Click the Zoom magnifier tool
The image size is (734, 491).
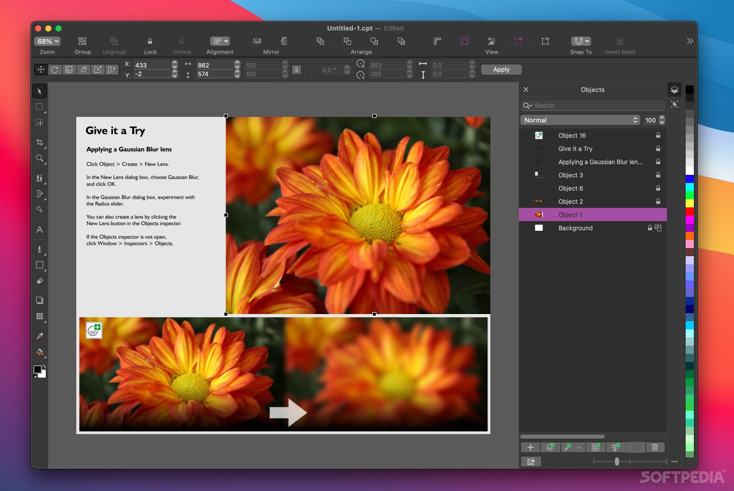[40, 159]
